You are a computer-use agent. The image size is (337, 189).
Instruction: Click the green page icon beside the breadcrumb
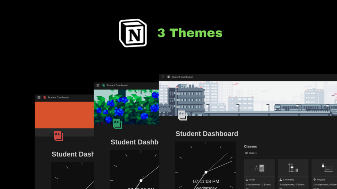[104, 85]
